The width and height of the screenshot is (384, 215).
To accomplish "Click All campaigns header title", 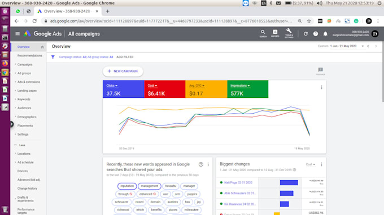I will tap(84, 34).
